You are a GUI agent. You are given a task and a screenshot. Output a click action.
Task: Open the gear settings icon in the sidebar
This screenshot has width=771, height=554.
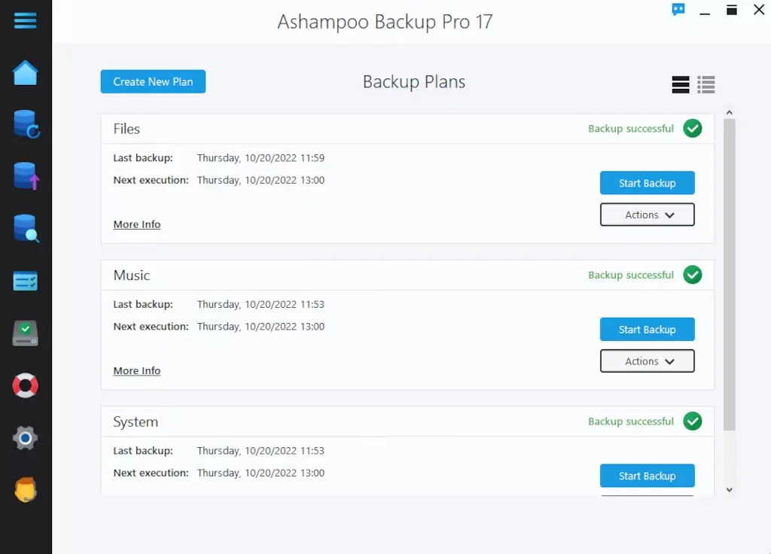tap(25, 437)
